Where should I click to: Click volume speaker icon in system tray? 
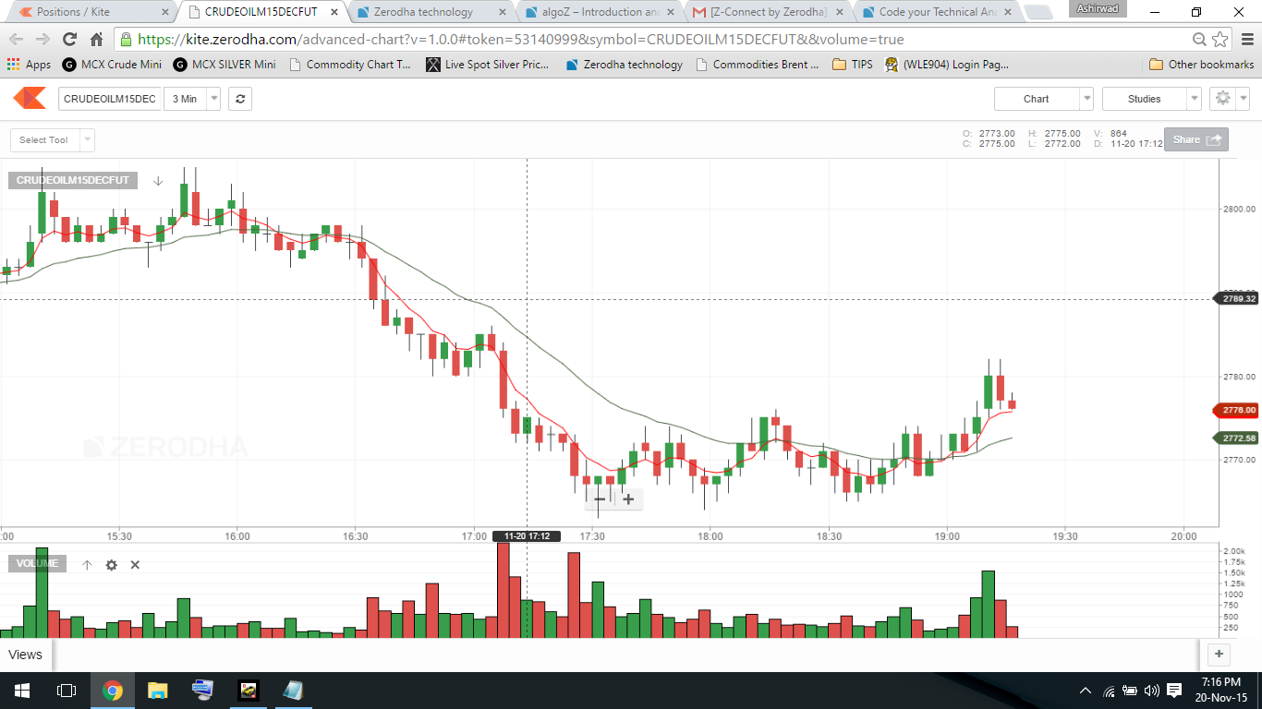click(1151, 691)
